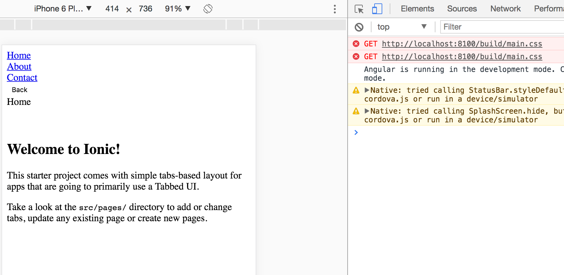Click the src/pages/ code text

tap(102, 207)
